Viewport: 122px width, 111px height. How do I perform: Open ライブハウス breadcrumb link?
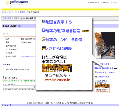13,12
